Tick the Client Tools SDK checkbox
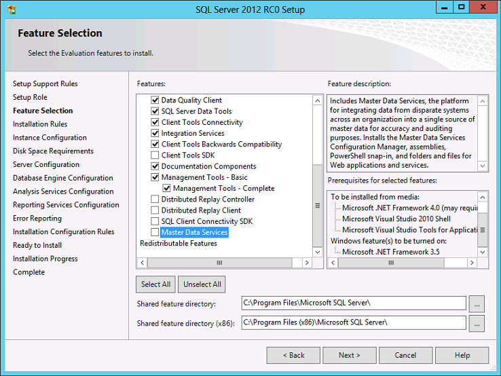 [155, 155]
